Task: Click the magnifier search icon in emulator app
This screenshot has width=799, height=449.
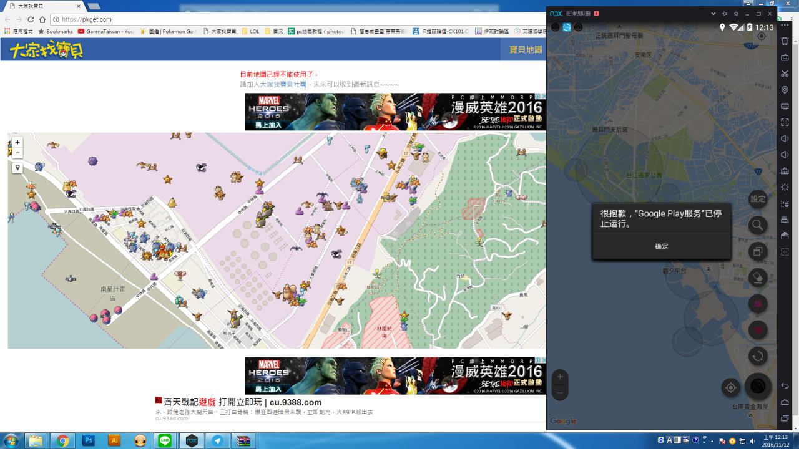Action: point(758,225)
